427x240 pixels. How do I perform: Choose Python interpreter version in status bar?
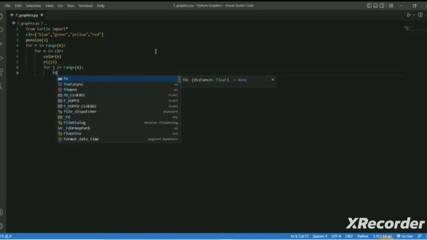382,236
